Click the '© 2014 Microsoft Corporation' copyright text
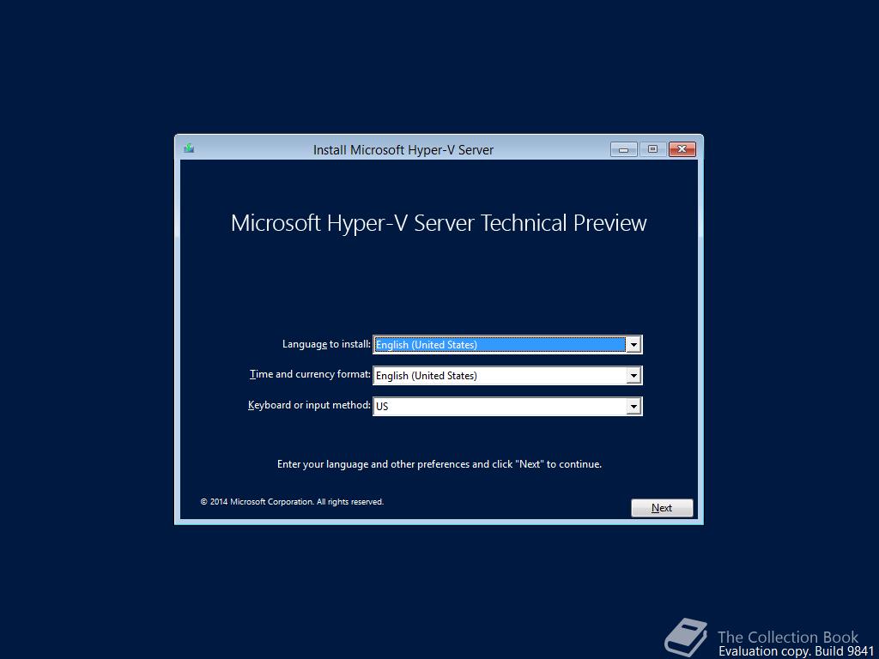This screenshot has width=879, height=659. (x=292, y=502)
